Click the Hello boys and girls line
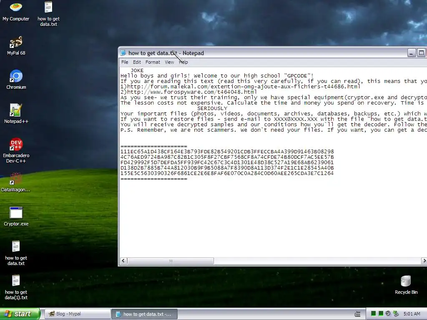427x320 pixels. [217, 76]
